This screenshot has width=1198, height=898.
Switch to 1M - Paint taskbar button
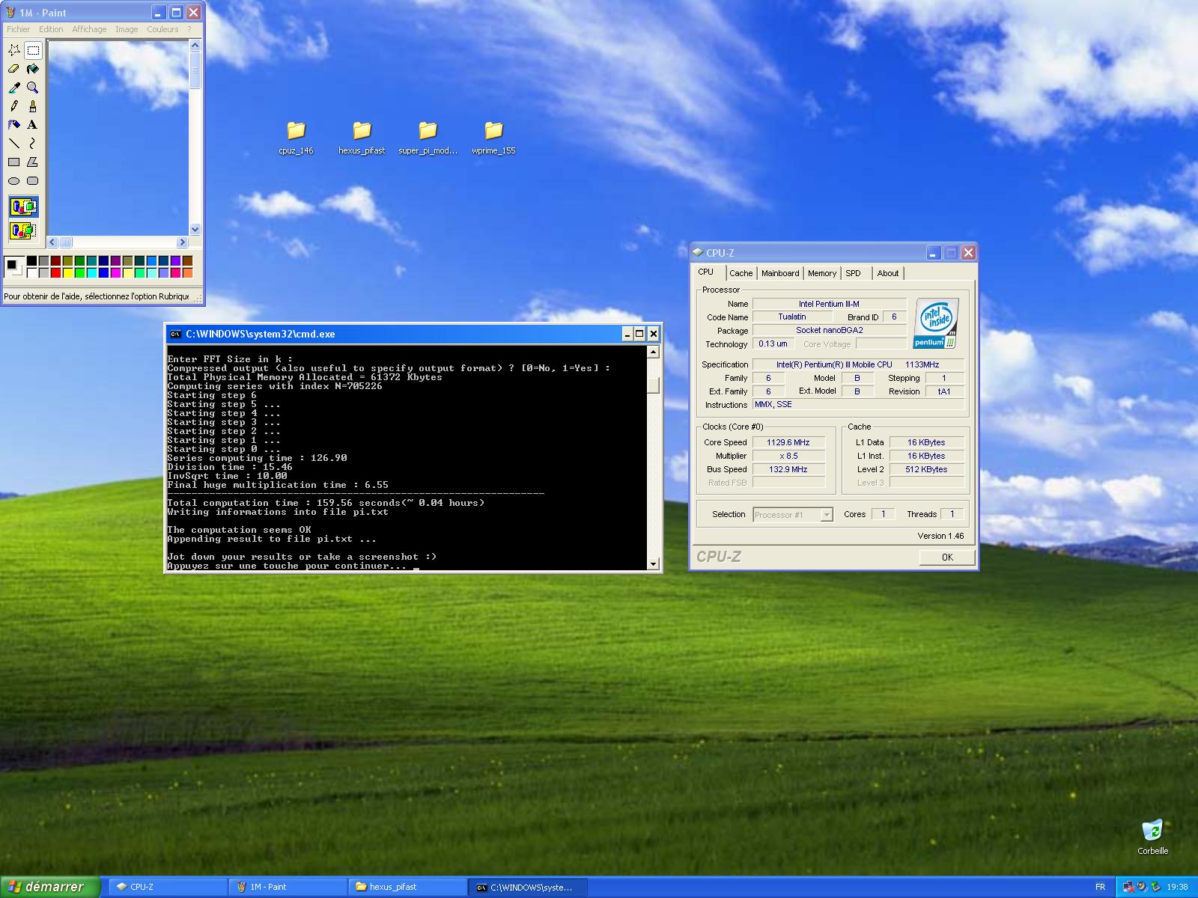pos(288,887)
